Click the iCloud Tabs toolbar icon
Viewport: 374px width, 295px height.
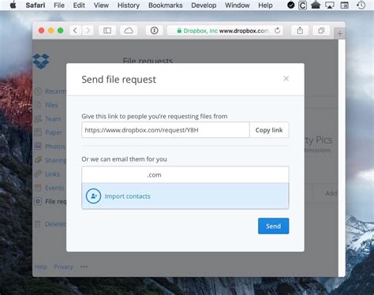(129, 31)
